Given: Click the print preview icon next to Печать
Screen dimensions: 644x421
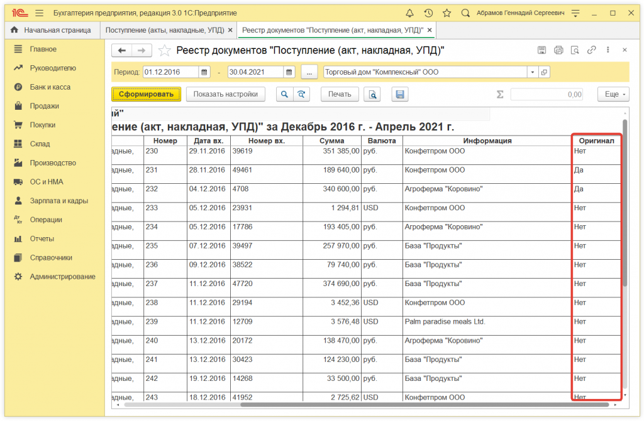Looking at the screenshot, I should pos(373,94).
